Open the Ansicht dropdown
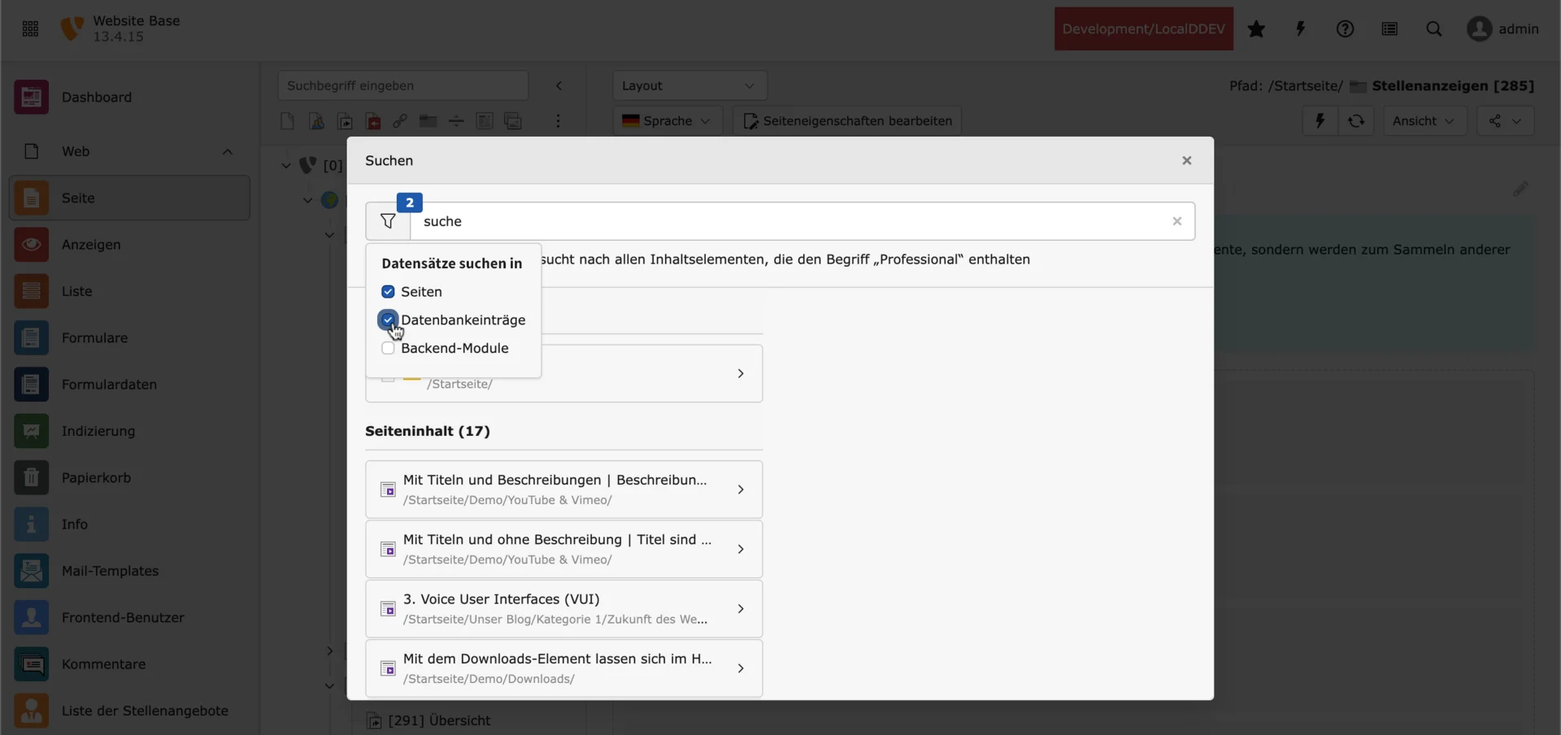1561x735 pixels. click(x=1424, y=120)
